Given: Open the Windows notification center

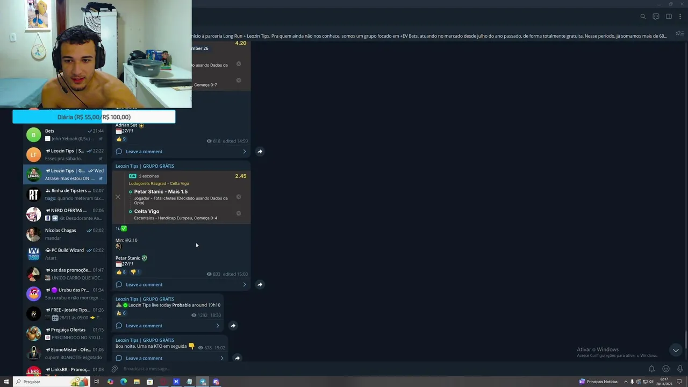Looking at the screenshot, I should coord(679,382).
